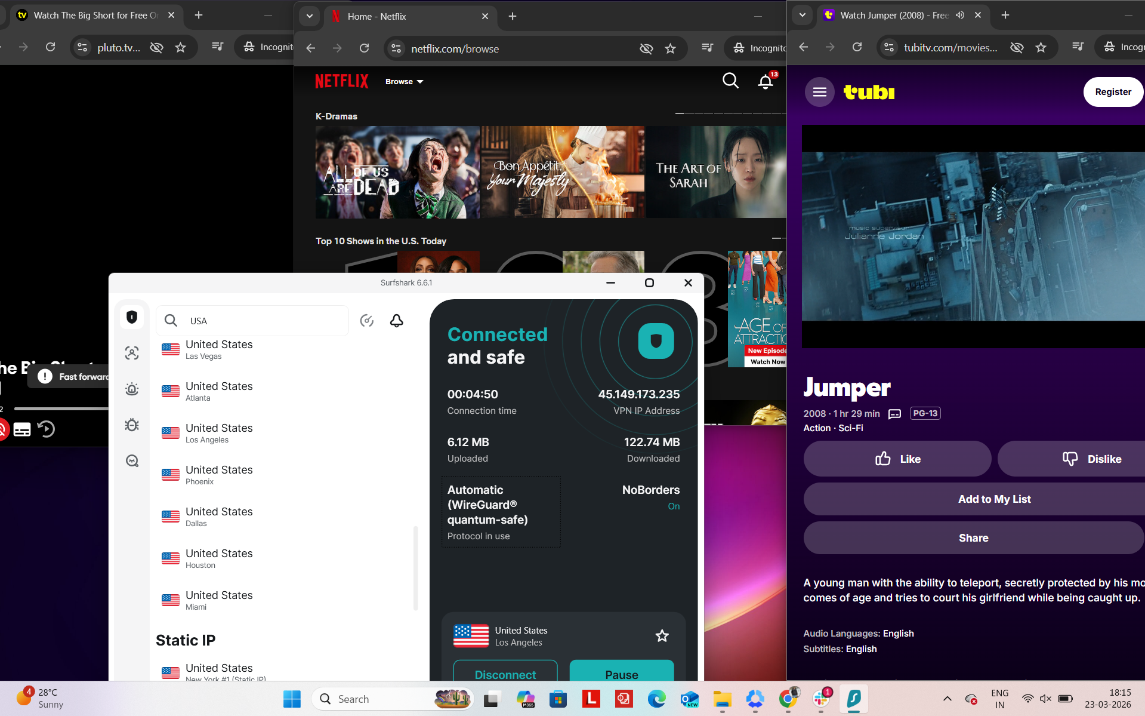Click Like button for Jumper
Screen dimensions: 1145x716
(897, 459)
